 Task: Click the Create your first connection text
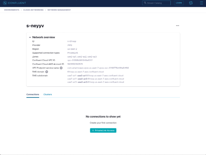(x=103, y=123)
